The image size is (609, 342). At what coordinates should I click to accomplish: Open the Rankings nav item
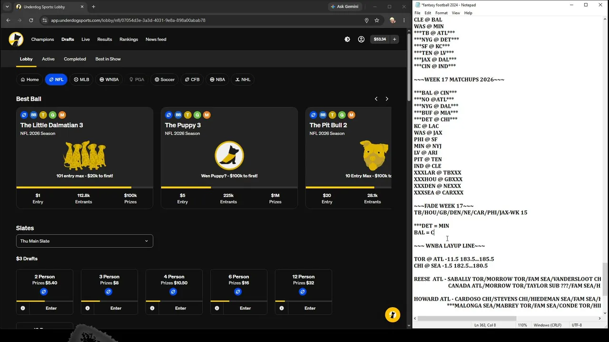tap(129, 39)
